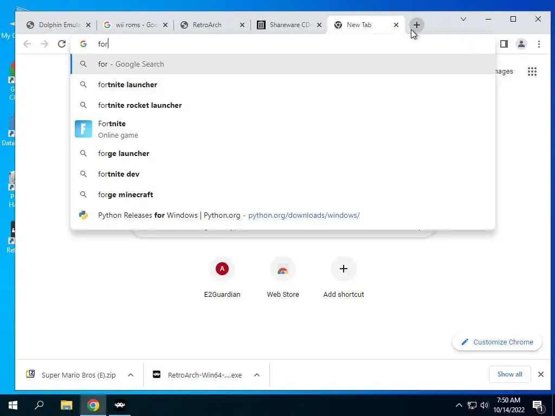The width and height of the screenshot is (555, 416).
Task: Go back to previous page
Action: point(27,44)
